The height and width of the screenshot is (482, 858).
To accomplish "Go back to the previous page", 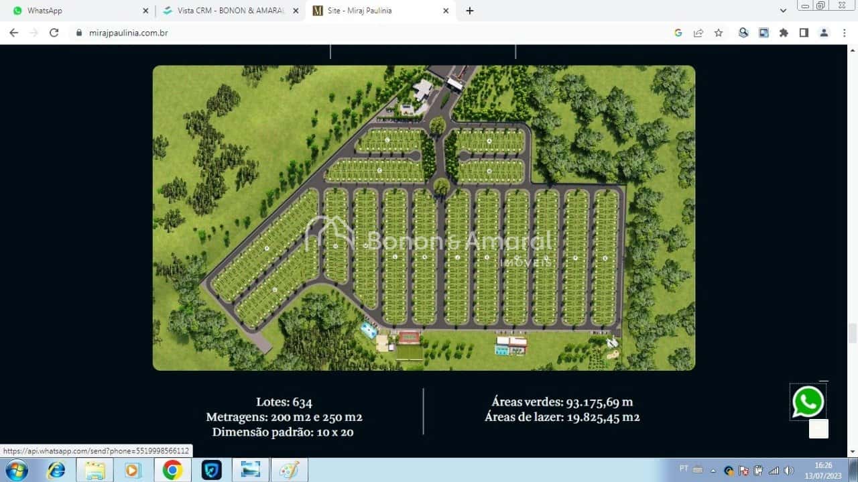I will [13, 33].
